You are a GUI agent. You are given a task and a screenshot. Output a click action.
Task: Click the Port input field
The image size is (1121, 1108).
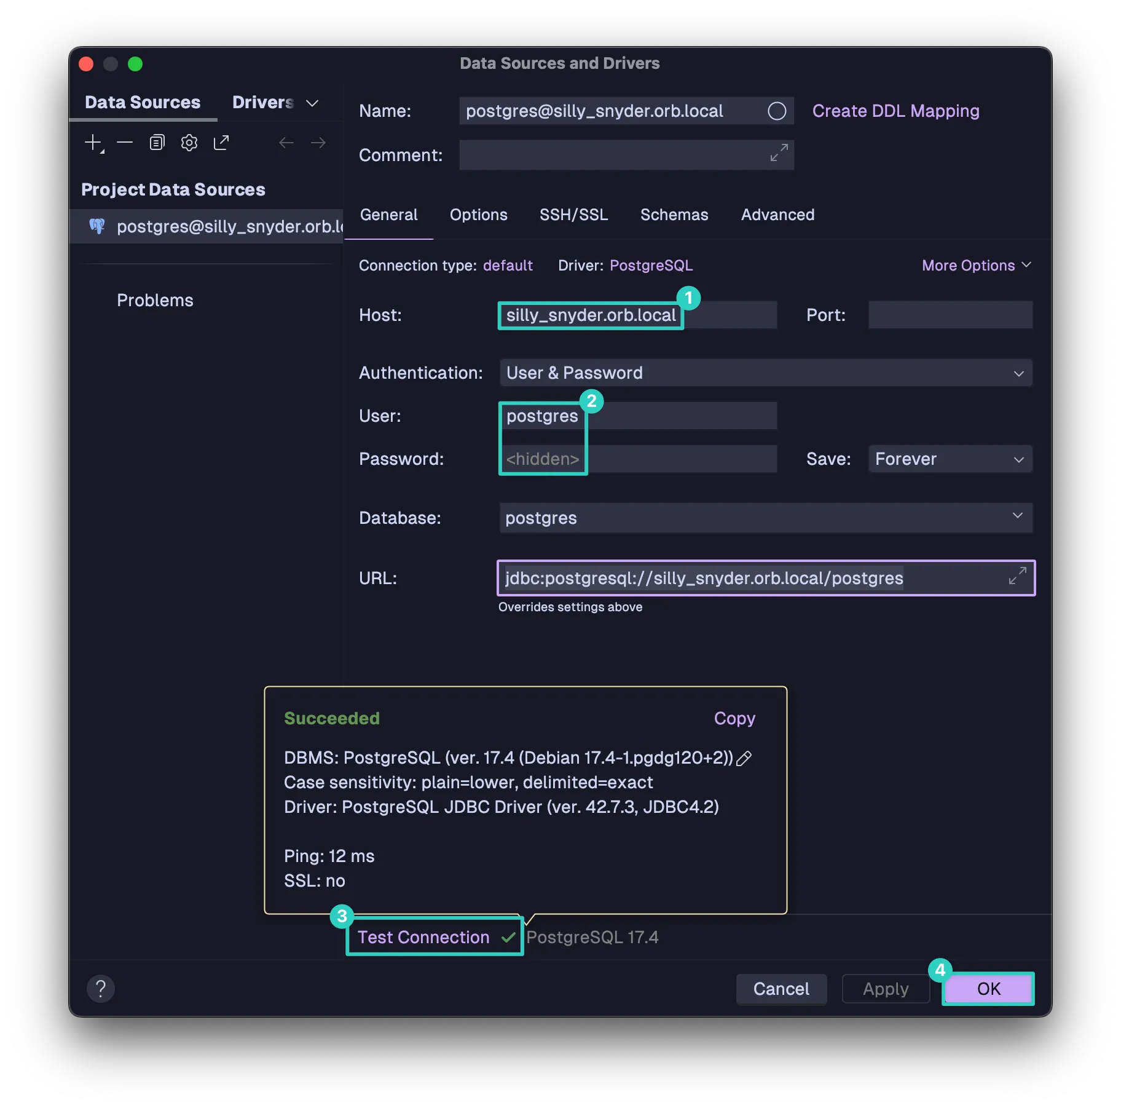pyautogui.click(x=950, y=315)
